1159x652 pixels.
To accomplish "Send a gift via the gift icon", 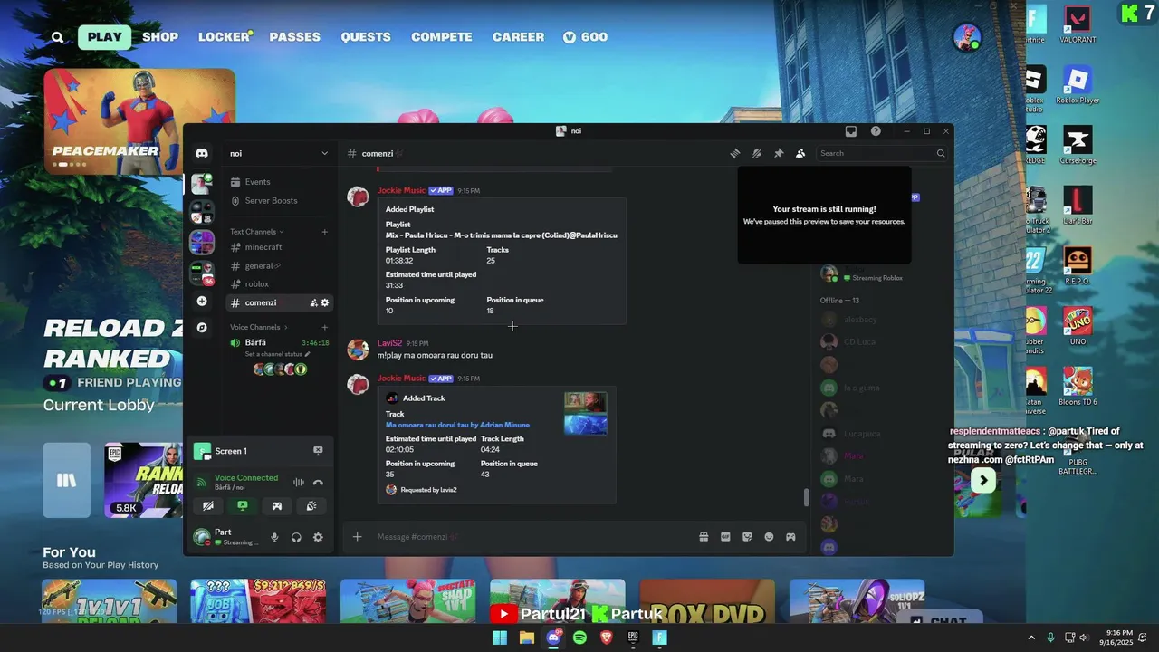I will pos(704,537).
